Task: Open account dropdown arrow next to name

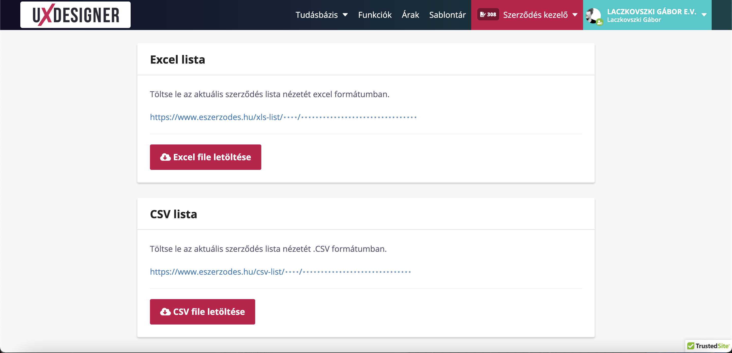Action: click(x=704, y=15)
